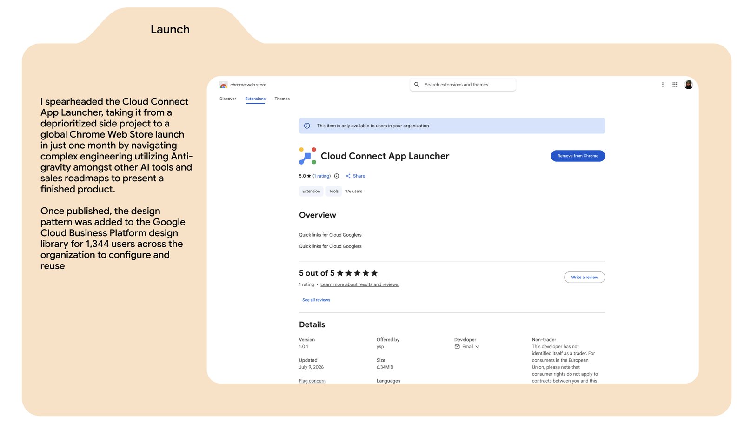Click the Extension category chip
The width and height of the screenshot is (744, 430).
pyautogui.click(x=311, y=191)
